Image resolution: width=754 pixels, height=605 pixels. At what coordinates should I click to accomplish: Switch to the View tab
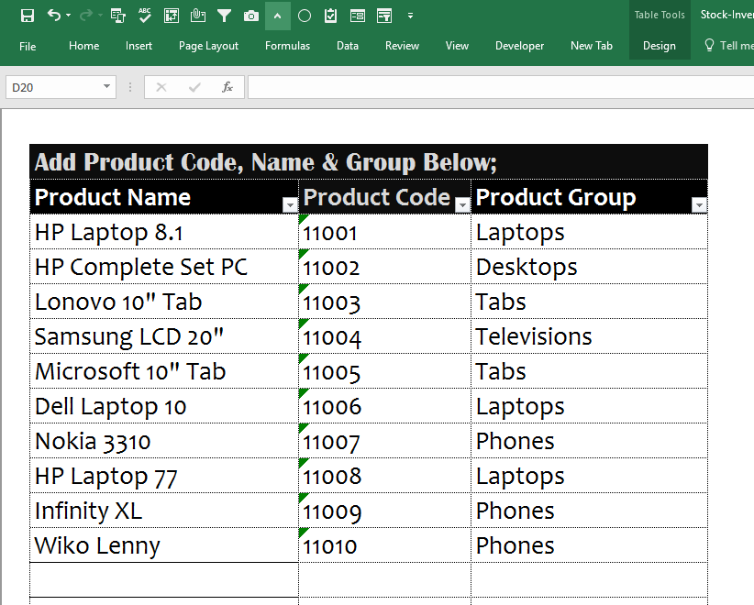click(x=456, y=46)
